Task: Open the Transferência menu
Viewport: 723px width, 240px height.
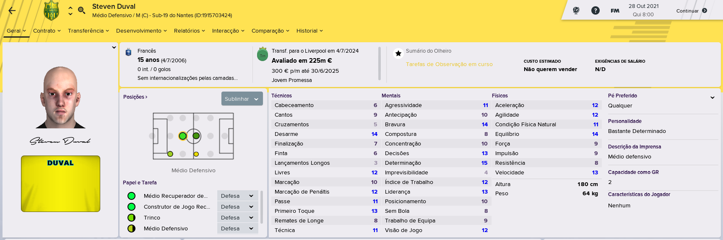Action: pyautogui.click(x=88, y=31)
